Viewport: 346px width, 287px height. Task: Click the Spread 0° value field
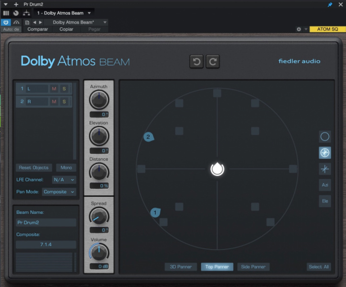[99, 230]
